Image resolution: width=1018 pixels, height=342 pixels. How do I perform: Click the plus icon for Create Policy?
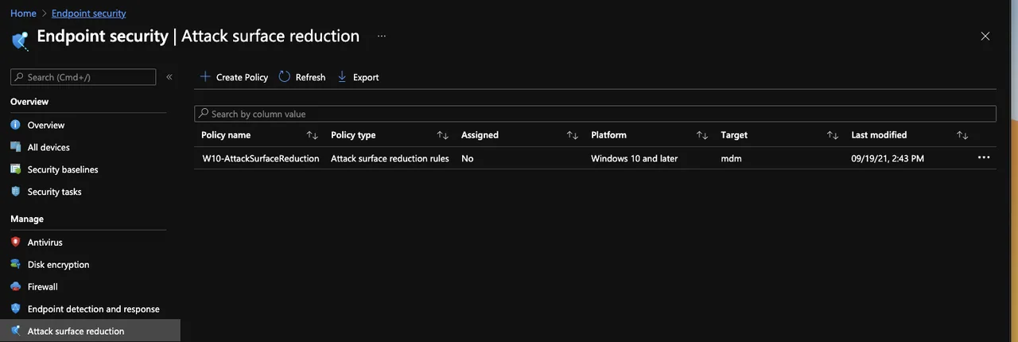(205, 76)
